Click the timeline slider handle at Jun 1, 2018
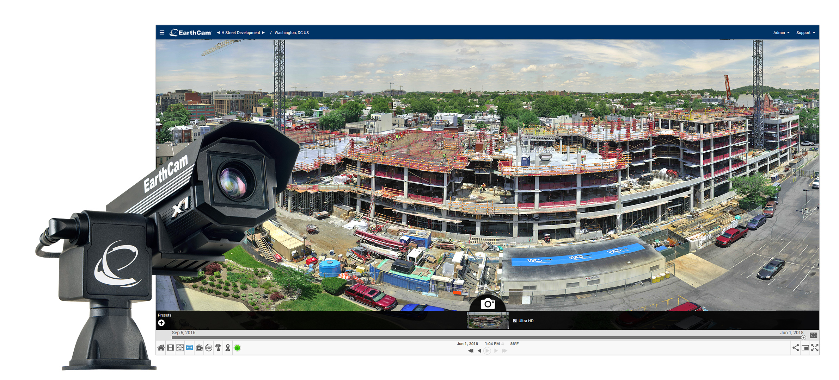Image resolution: width=839 pixels, height=380 pixels. pyautogui.click(x=803, y=337)
